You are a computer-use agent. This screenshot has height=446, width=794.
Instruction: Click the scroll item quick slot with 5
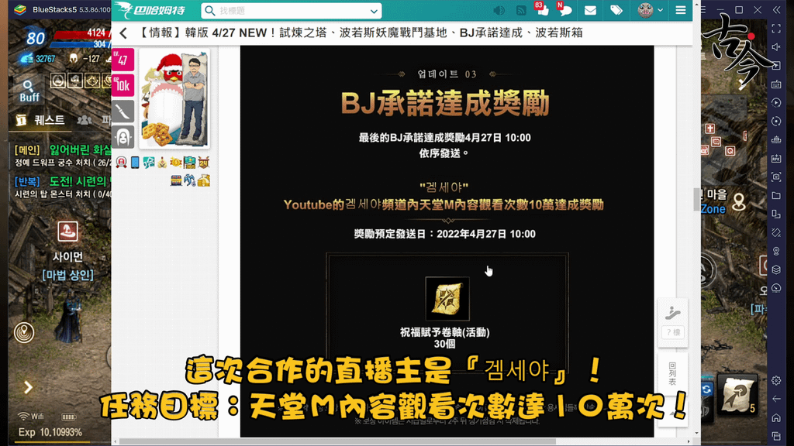[x=739, y=393]
